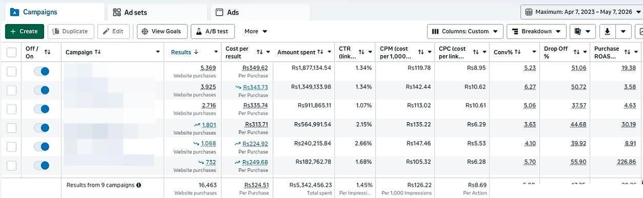Open the Conv% column dropdown arrow

click(534, 52)
